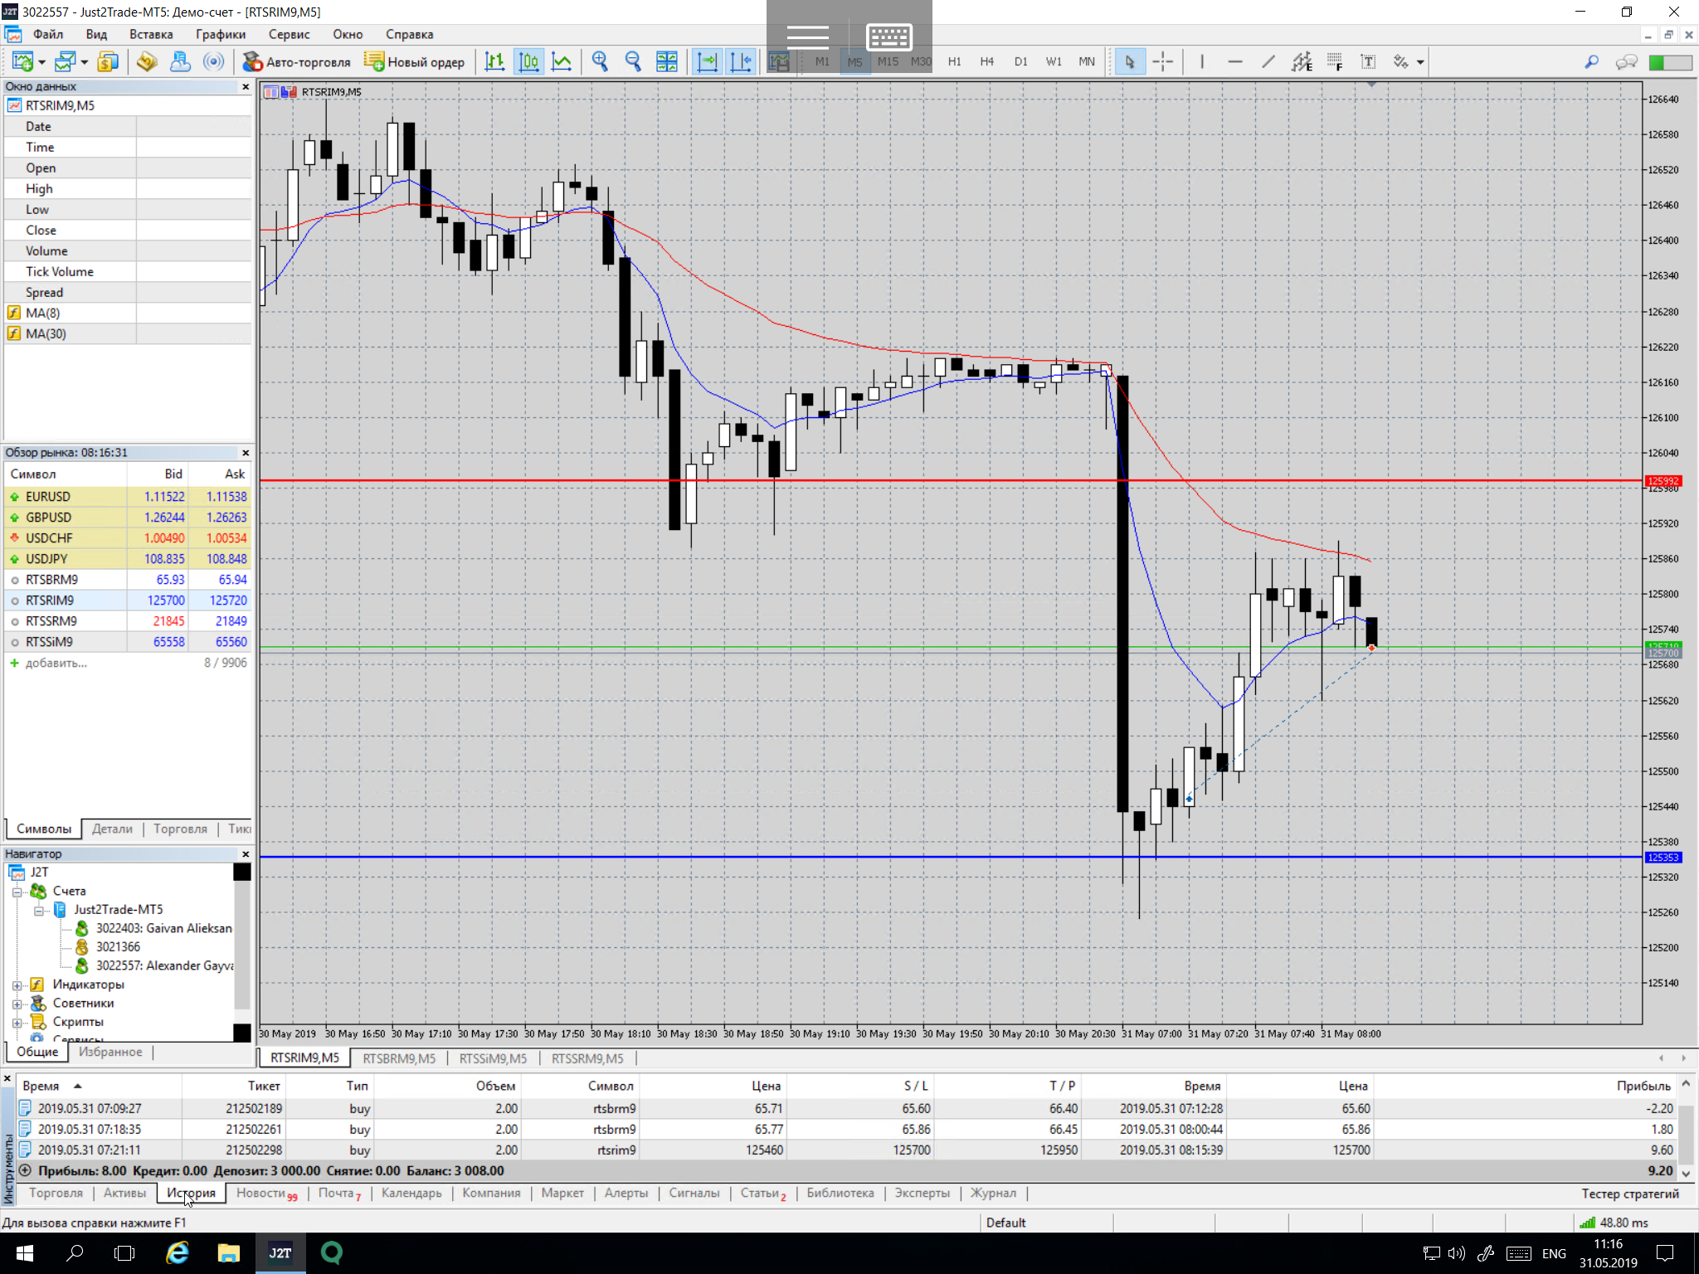Click the Zoom In magnifier icon
Screen dimensions: 1699x1274
(600, 61)
